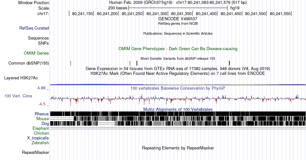Click the Scale label
The width and height of the screenshot is (306, 160).
coord(43,8)
